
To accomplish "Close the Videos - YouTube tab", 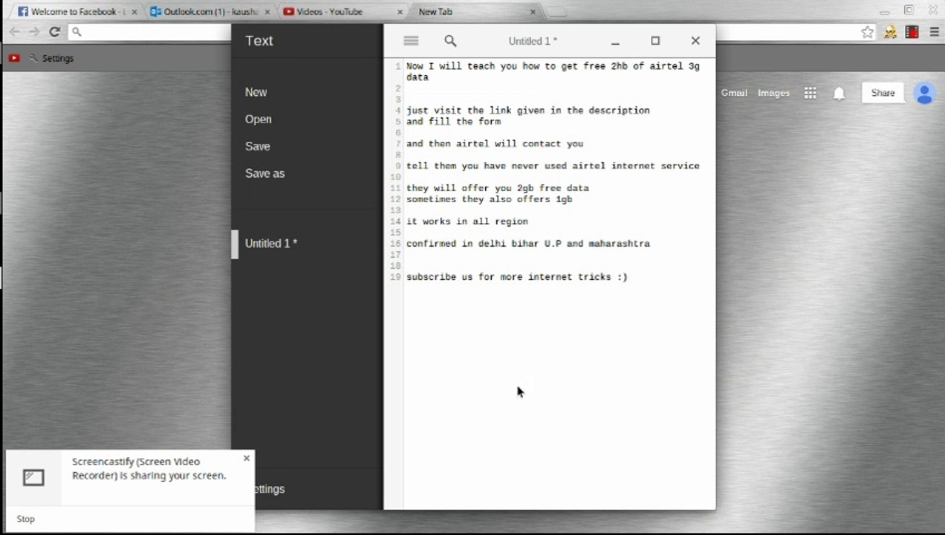I will pyautogui.click(x=400, y=12).
